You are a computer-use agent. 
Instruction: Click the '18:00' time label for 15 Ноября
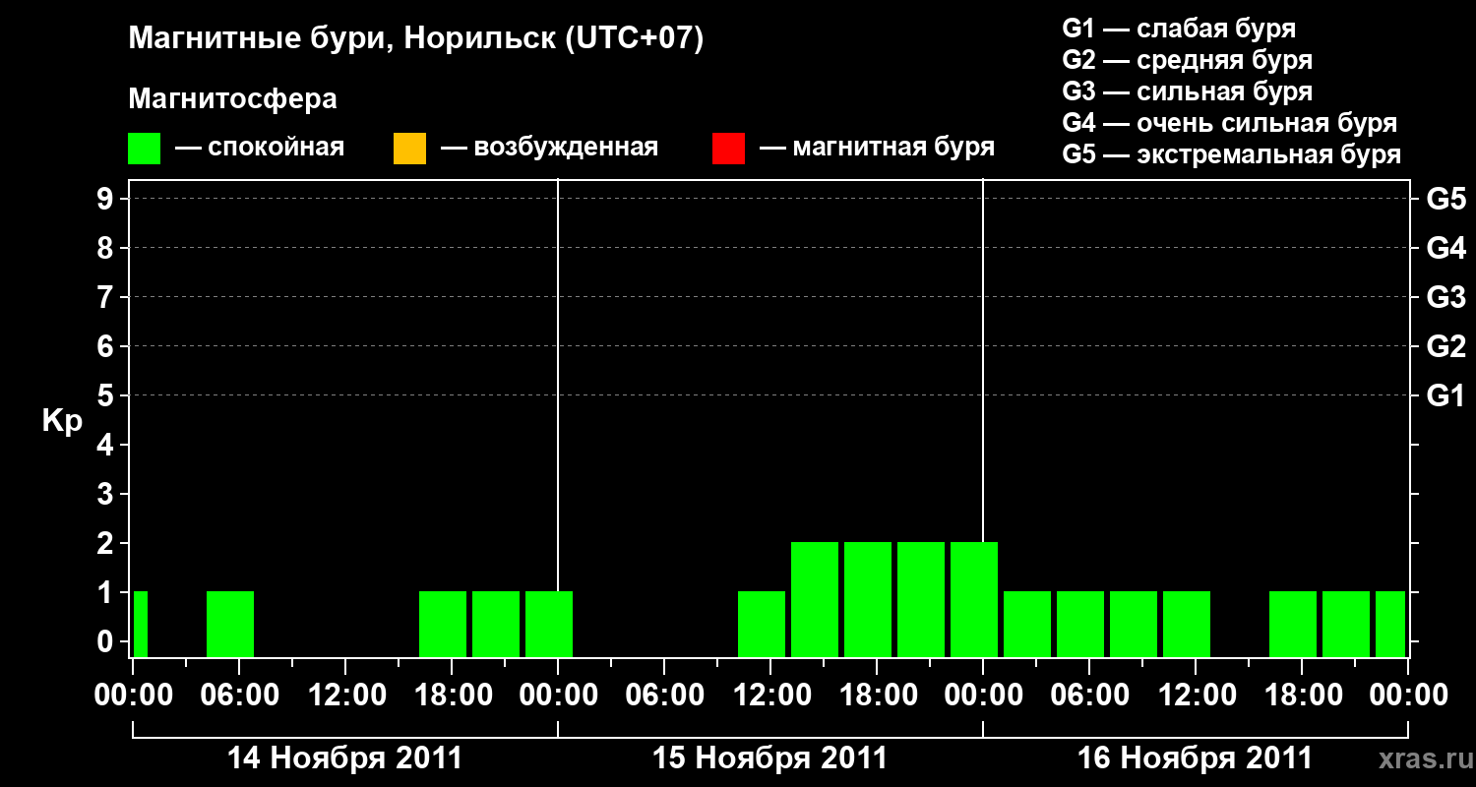[877, 696]
